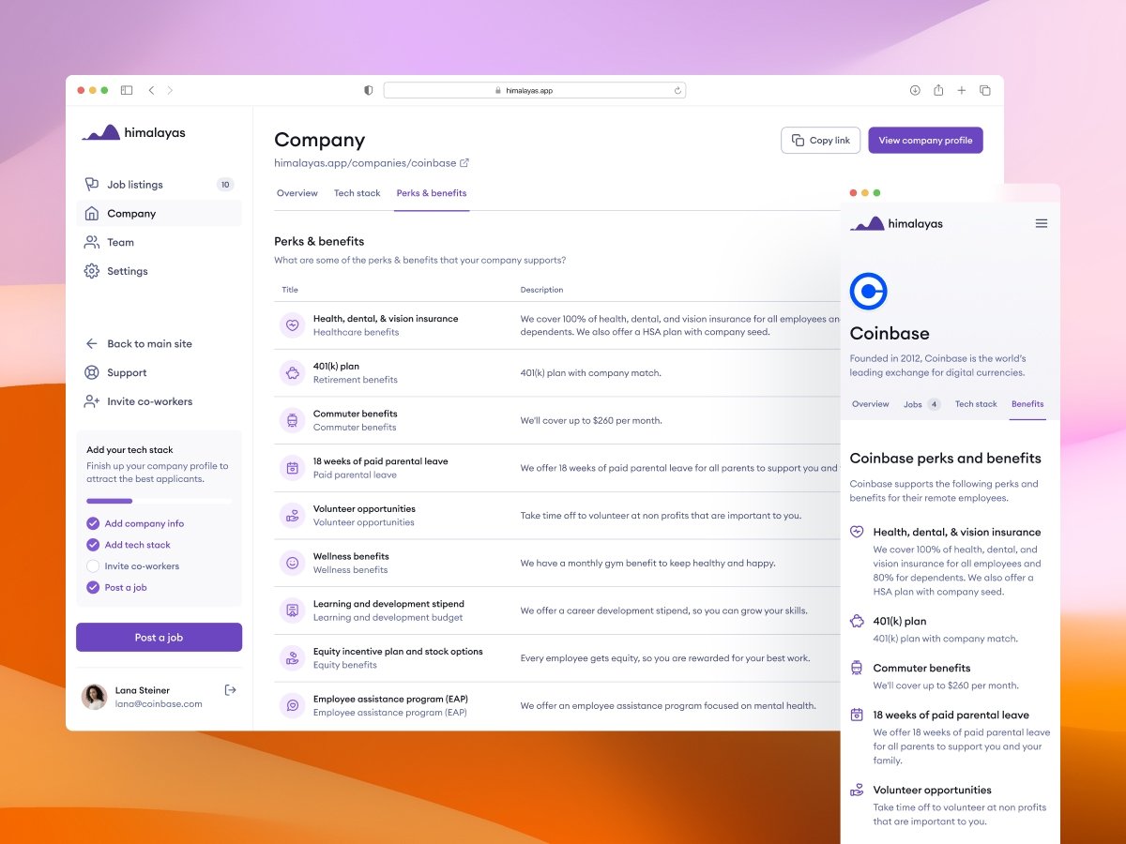The height and width of the screenshot is (844, 1126).
Task: Click the 401(k) plan piggy bank icon
Action: (x=293, y=373)
